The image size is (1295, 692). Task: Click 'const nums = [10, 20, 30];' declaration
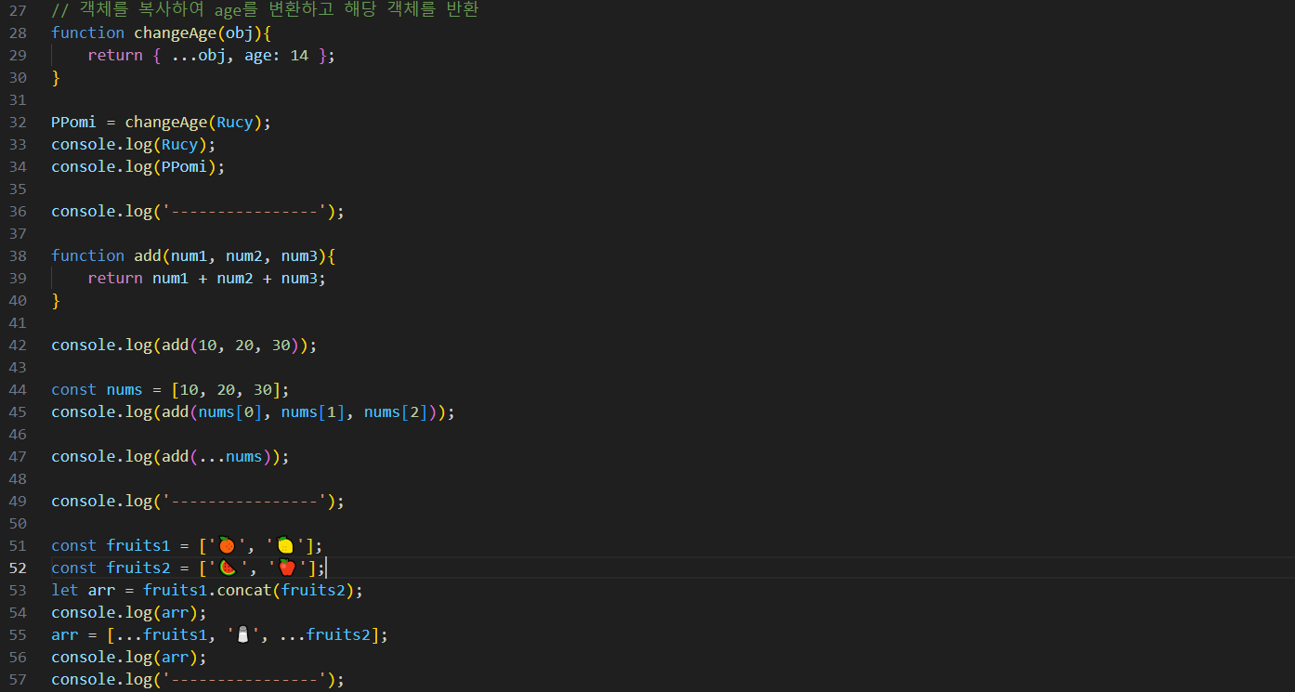pos(170,389)
